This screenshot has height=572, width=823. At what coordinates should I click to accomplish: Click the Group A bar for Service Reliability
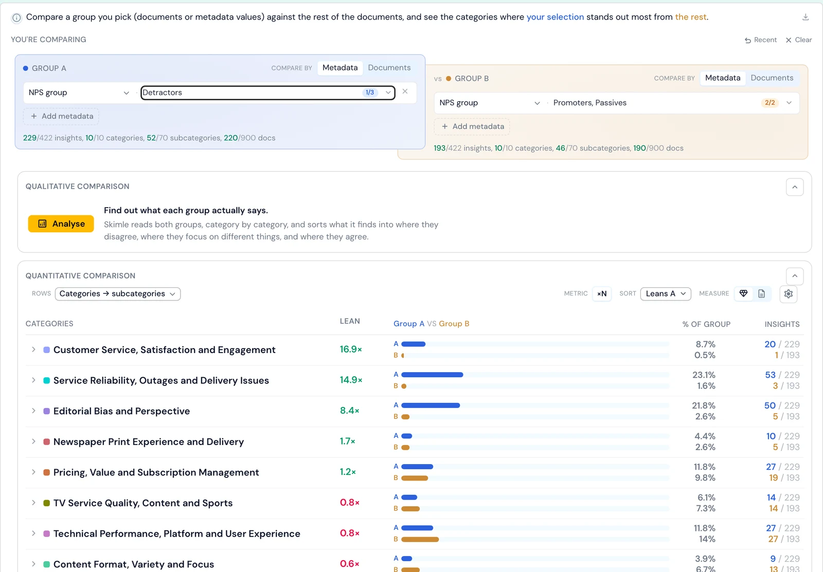432,375
